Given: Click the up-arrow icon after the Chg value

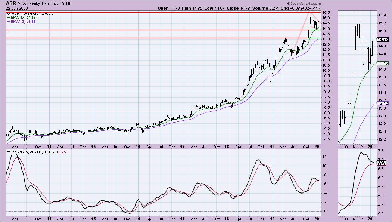Looking at the screenshot, I should [319, 9].
